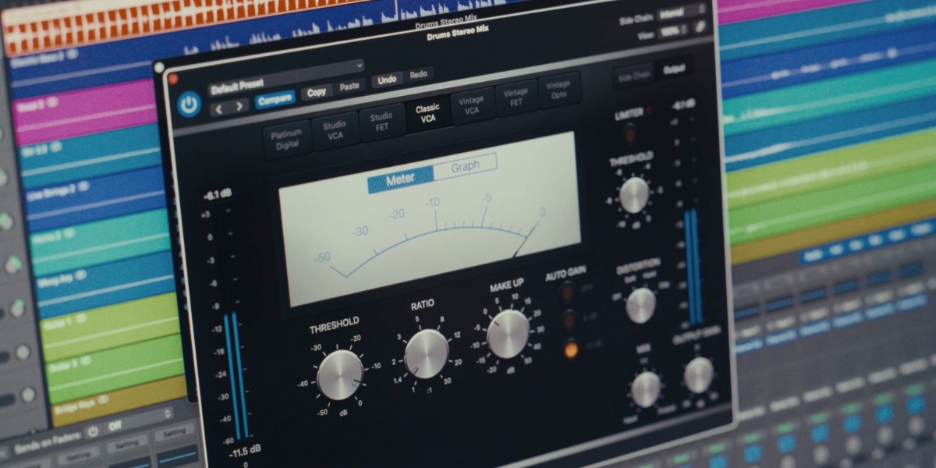The height and width of the screenshot is (468, 936).
Task: Click the link icon beside View 100%
Action: (x=700, y=27)
